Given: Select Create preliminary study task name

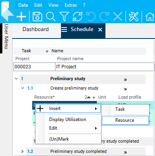Looking at the screenshot, I should 74,88.
